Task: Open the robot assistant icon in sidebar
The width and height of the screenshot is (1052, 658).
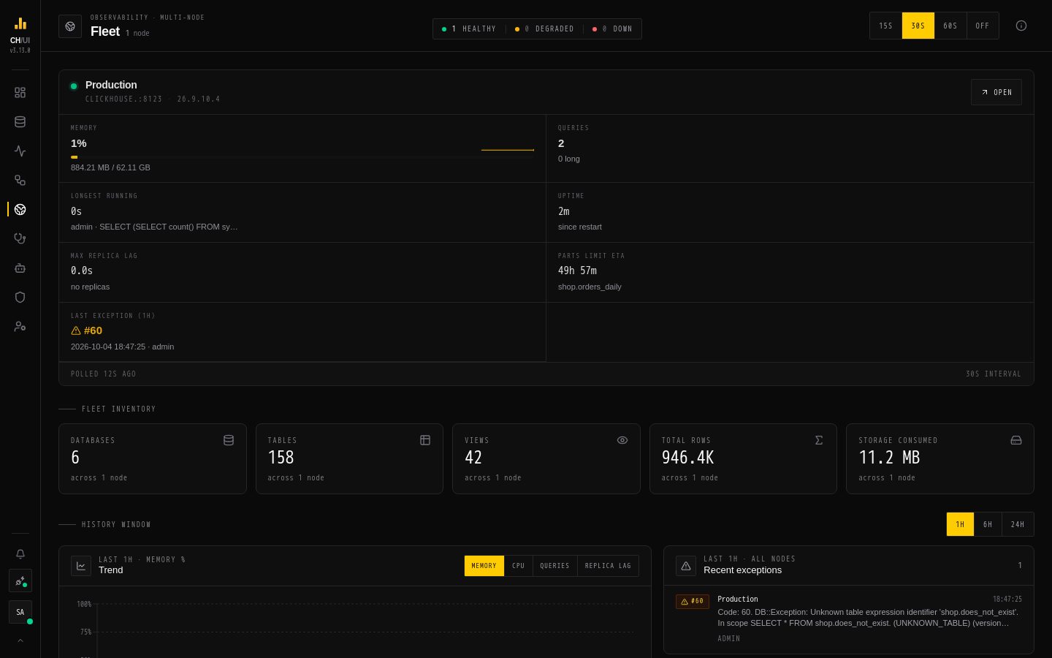Action: (x=20, y=268)
